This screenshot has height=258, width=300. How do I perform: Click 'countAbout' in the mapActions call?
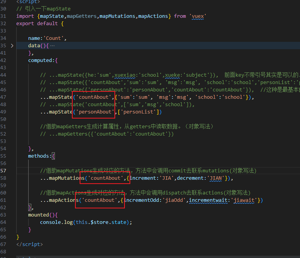99,200
